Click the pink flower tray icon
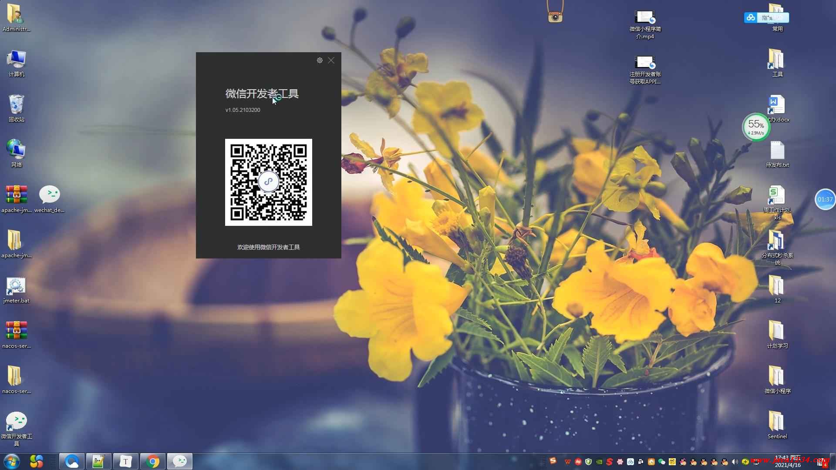Screen dimensions: 836x470 coord(620,462)
